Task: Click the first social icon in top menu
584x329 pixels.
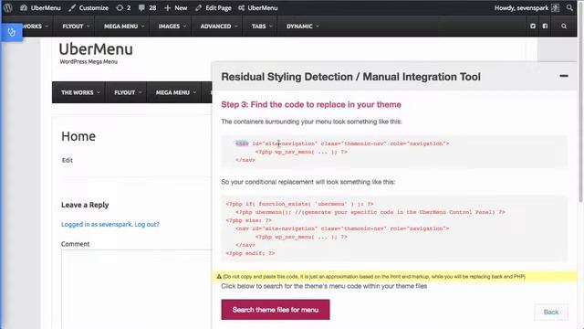Action: click(533, 26)
